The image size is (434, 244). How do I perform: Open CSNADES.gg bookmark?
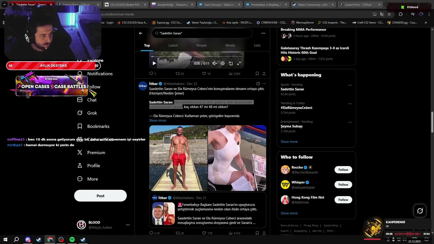tap(401, 23)
